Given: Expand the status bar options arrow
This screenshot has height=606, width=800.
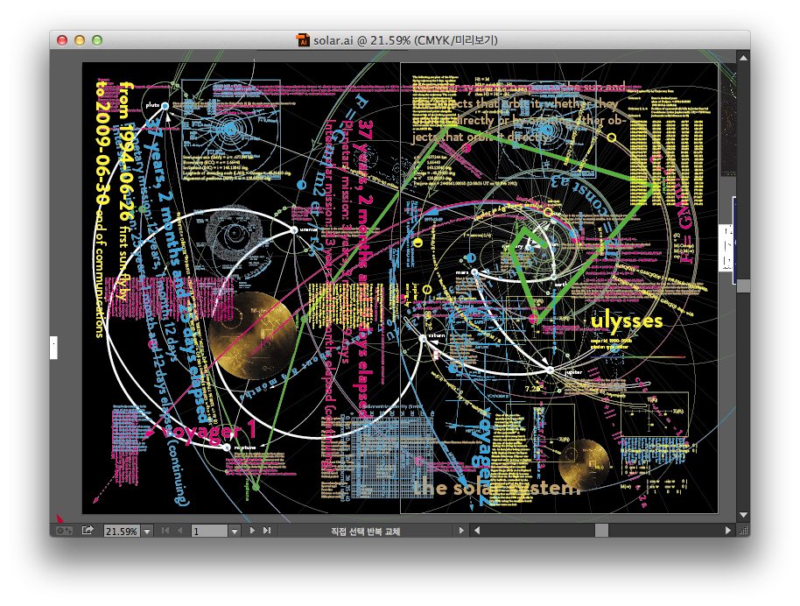Looking at the screenshot, I should 461,531.
